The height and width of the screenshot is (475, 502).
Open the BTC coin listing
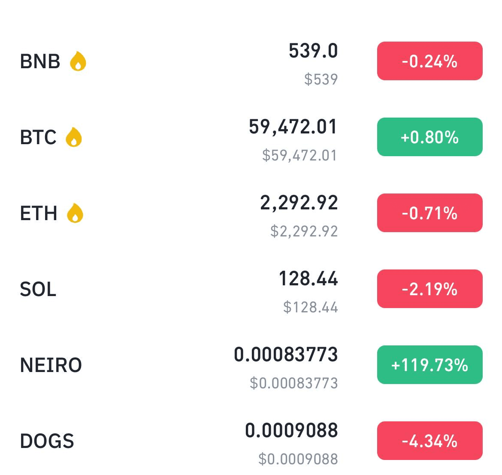251,137
